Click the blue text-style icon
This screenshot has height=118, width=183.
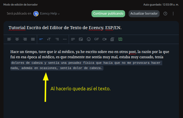41,39
